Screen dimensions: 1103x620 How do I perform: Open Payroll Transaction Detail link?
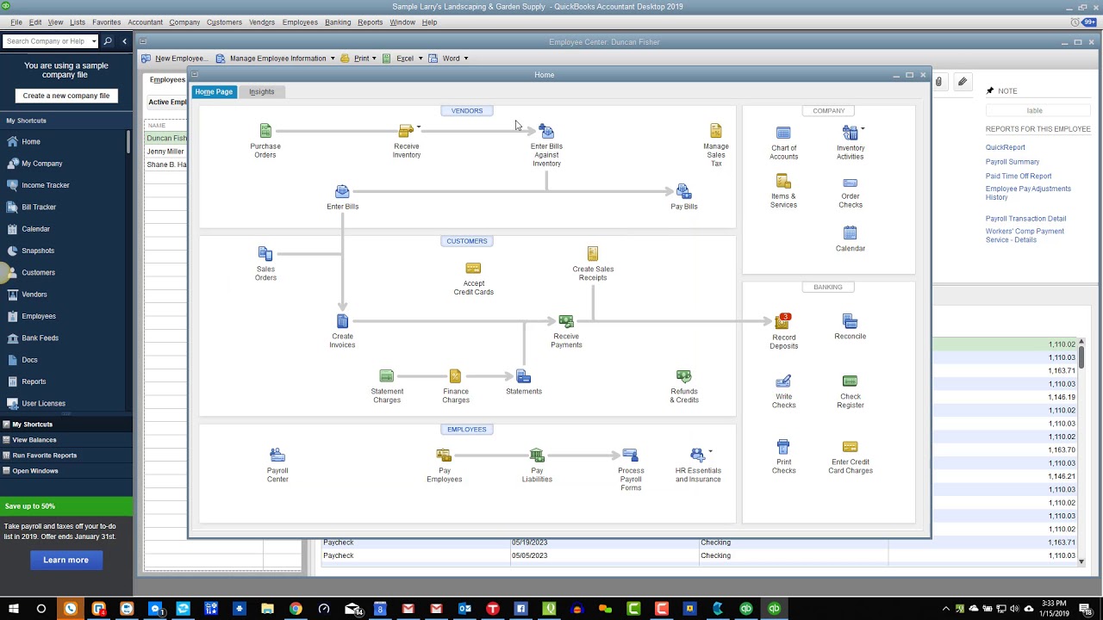(x=1025, y=219)
